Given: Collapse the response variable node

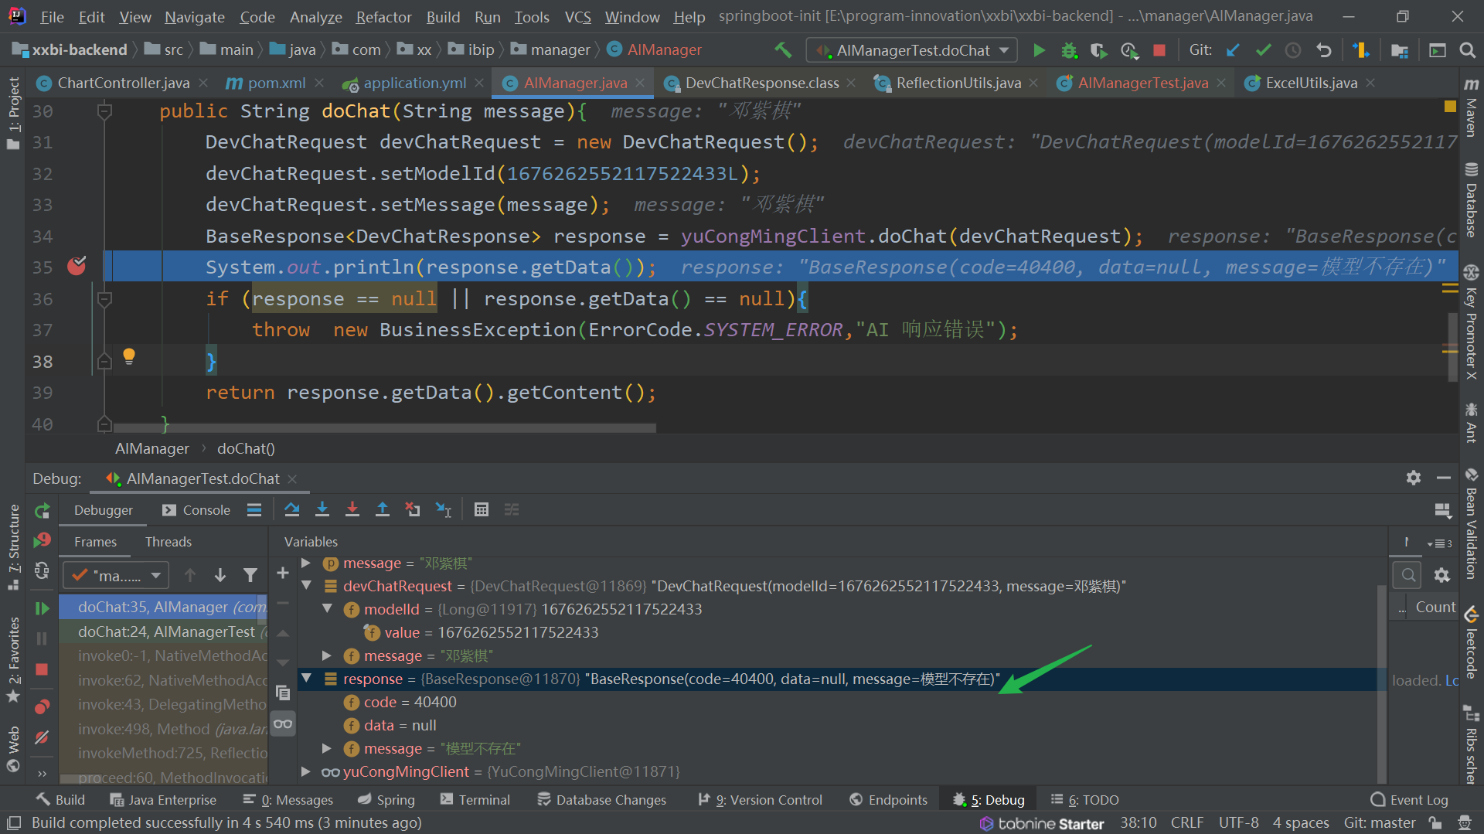Looking at the screenshot, I should click(307, 679).
